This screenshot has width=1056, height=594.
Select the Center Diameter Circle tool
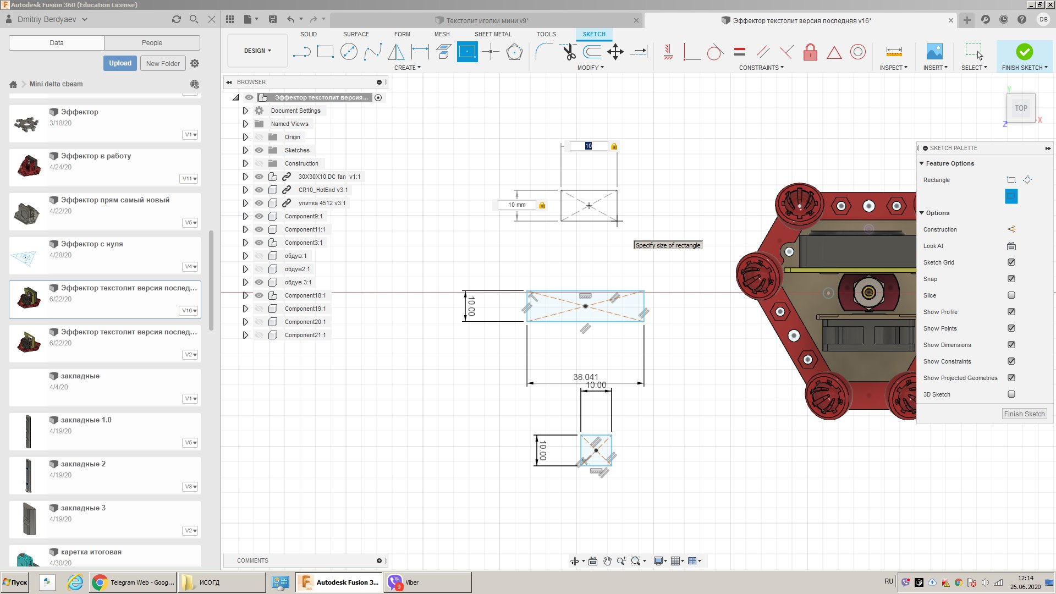click(x=349, y=52)
